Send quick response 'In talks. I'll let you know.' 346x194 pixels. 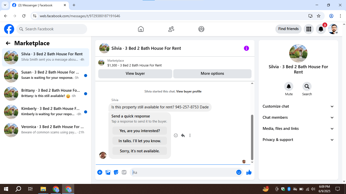(x=140, y=141)
